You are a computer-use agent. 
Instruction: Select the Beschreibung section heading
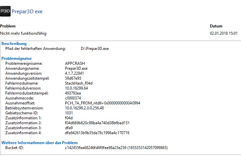(x=14, y=44)
